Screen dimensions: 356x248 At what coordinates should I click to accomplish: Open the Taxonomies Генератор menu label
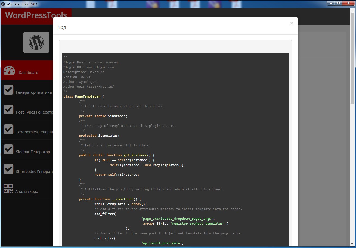tap(35, 132)
